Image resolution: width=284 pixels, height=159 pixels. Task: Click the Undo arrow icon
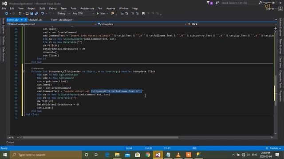[x=43, y=14]
